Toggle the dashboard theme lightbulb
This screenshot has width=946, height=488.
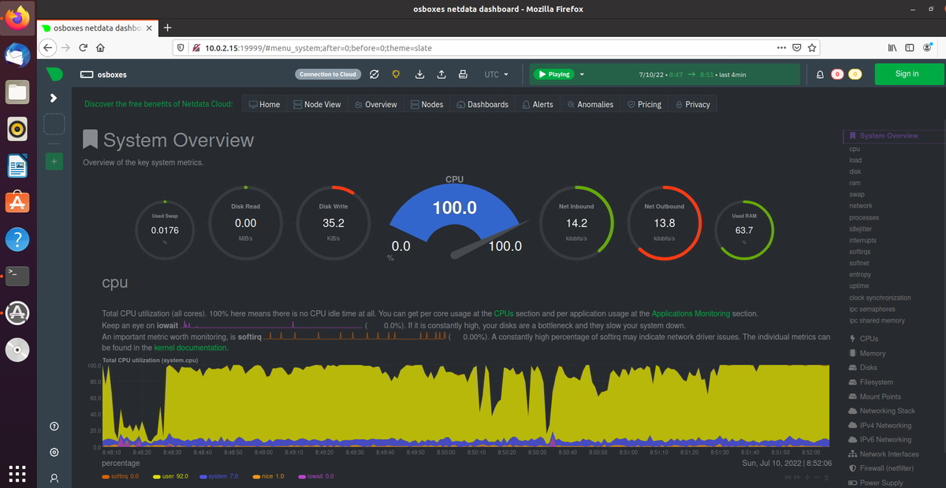395,74
